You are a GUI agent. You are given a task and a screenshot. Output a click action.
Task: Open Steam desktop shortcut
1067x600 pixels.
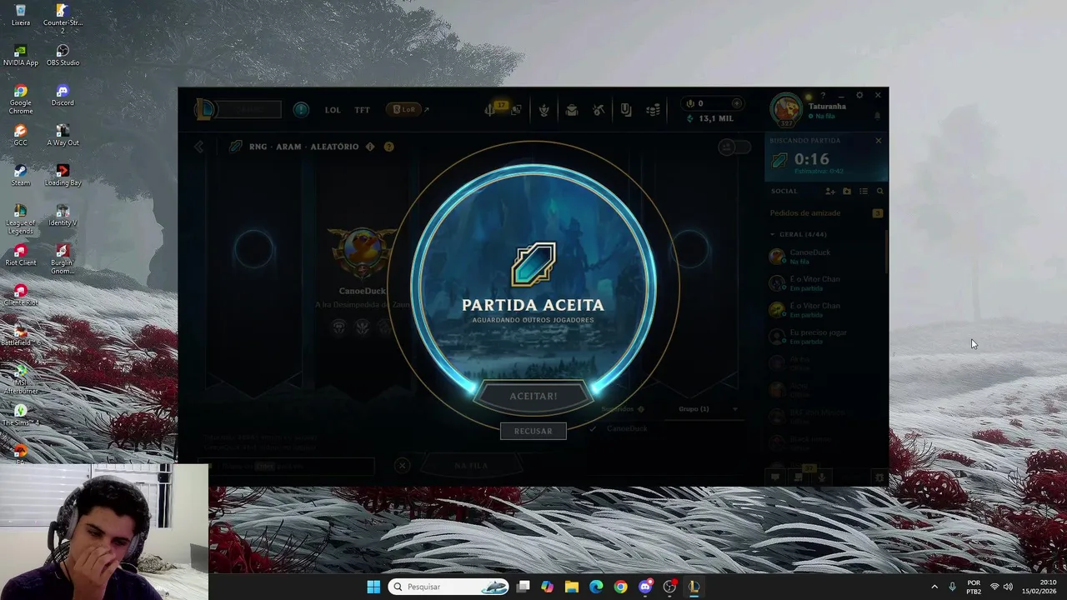21,175
